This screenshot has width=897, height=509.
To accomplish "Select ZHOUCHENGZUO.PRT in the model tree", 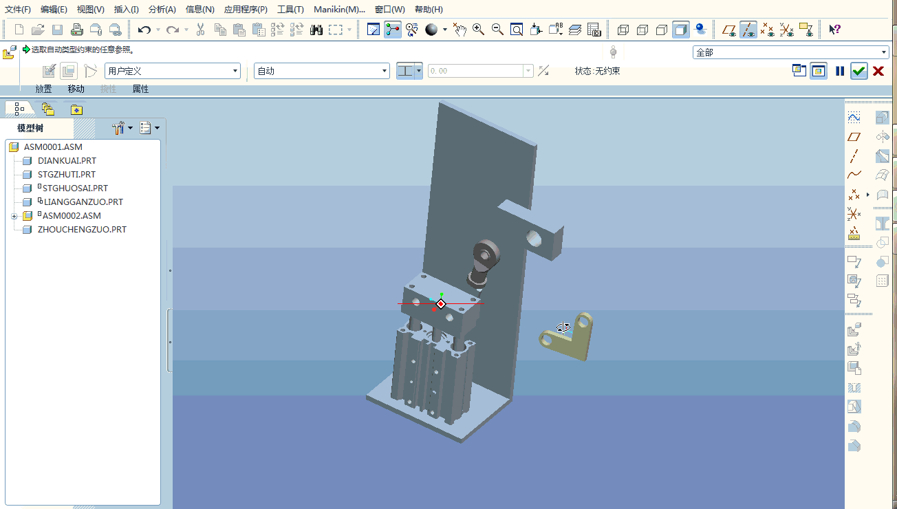I will click(x=82, y=230).
